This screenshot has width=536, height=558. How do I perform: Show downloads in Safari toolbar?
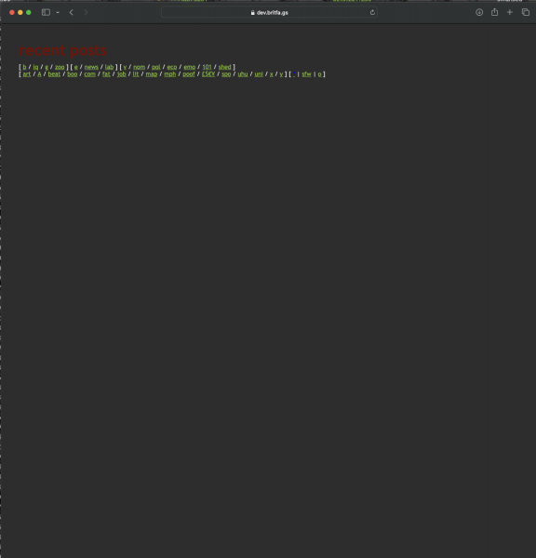479,12
